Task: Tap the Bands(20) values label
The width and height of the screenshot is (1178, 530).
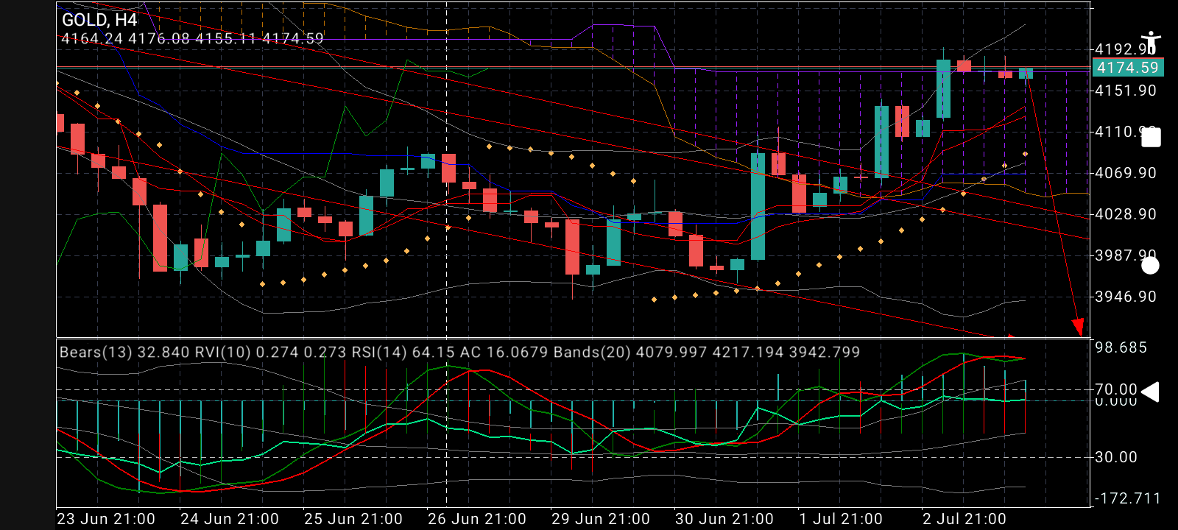Action: point(707,352)
